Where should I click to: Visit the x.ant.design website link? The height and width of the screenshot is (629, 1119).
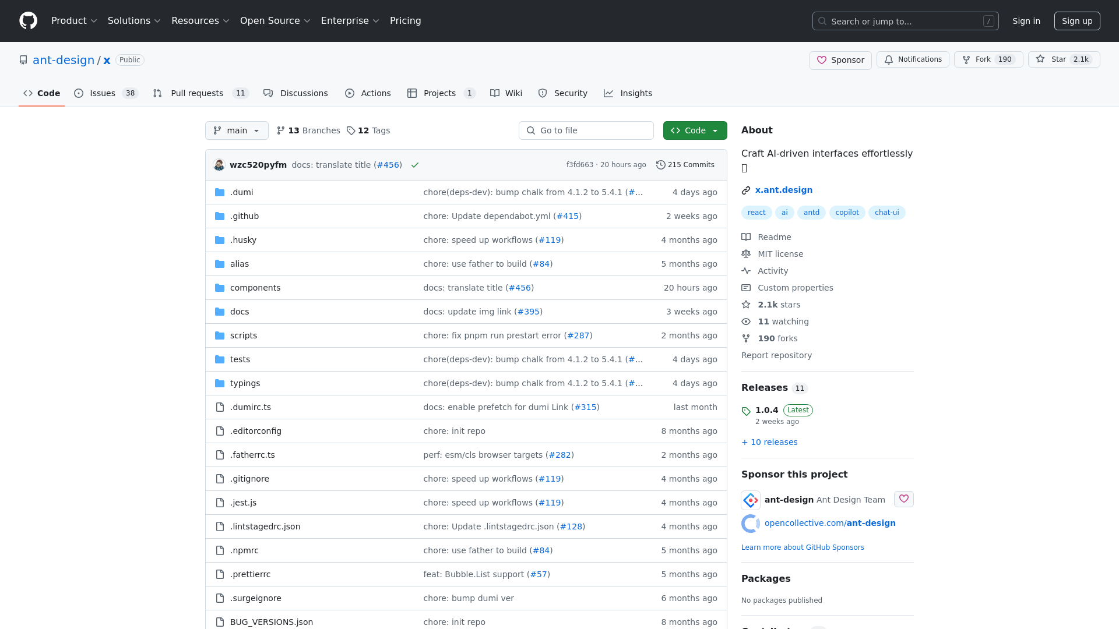pos(783,190)
